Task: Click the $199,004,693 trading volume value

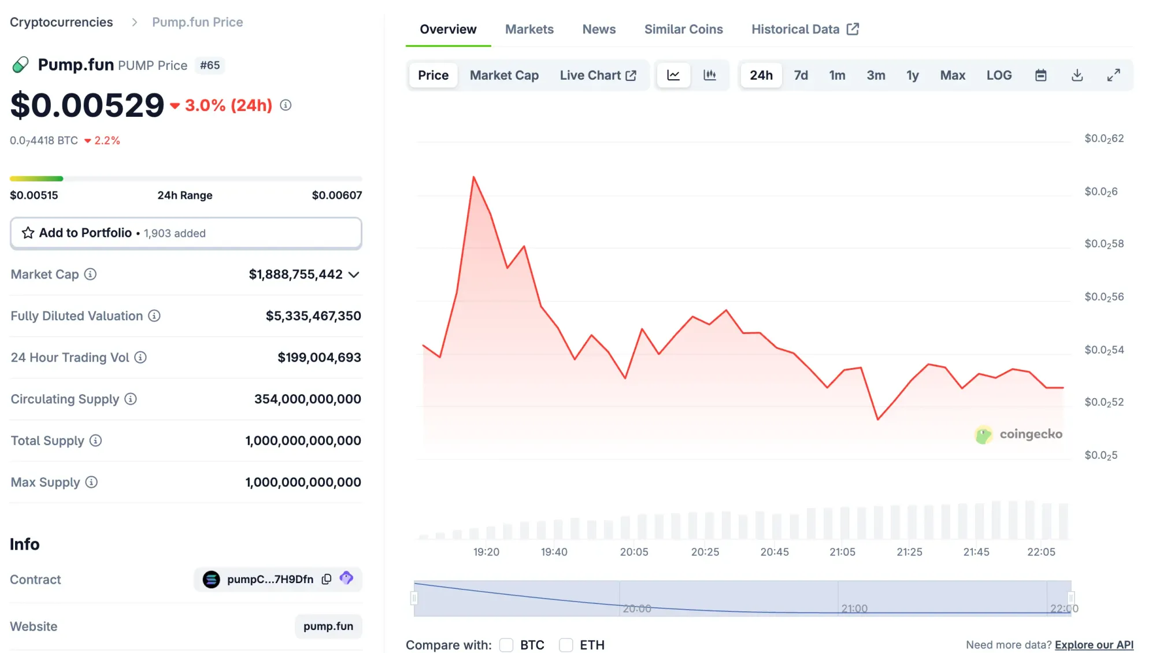Action: coord(320,358)
